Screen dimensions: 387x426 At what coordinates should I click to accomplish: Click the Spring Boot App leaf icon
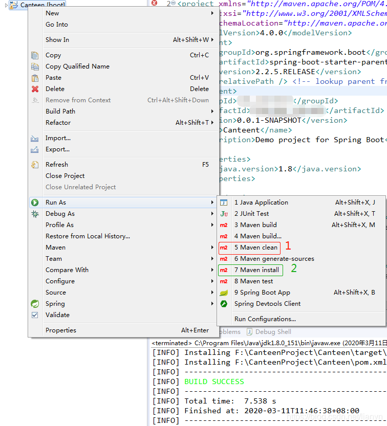click(x=224, y=293)
